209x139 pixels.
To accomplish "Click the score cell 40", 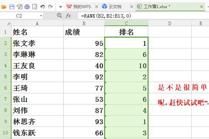I will tap(84, 65).
